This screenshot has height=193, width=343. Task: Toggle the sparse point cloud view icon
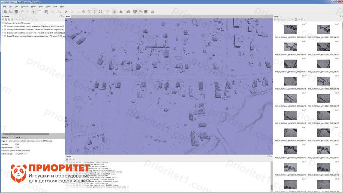pos(100,12)
